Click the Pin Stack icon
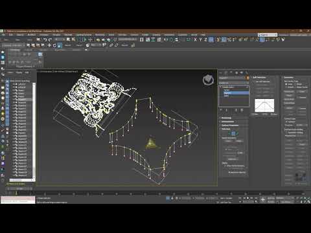 (x=221, y=110)
